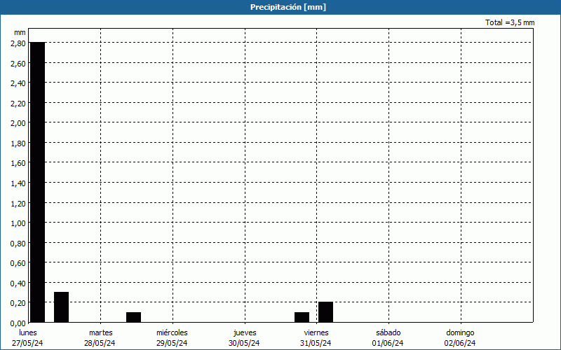Click the martes 28/05/24 axis label

click(x=100, y=338)
